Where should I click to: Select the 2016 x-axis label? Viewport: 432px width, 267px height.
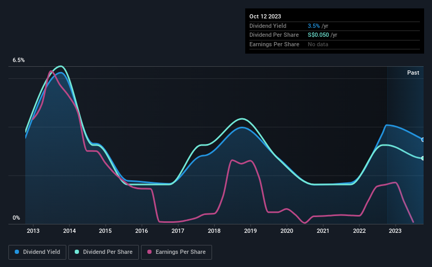142,231
